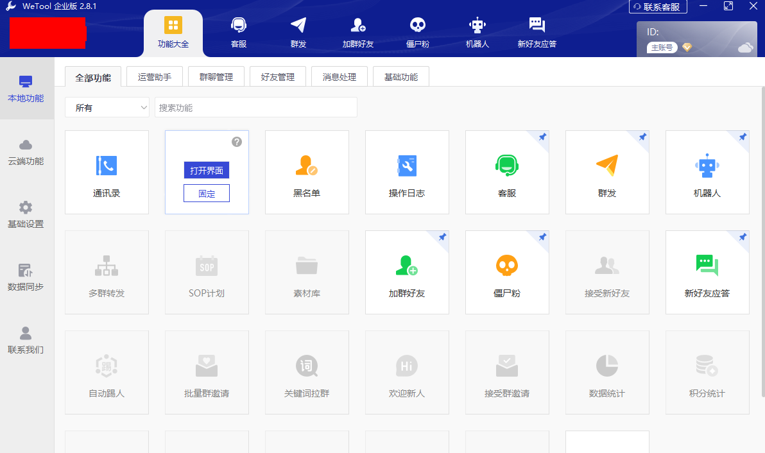The height and width of the screenshot is (453, 765).
Task: Open the 欢迎新人 feature card
Action: click(x=407, y=373)
